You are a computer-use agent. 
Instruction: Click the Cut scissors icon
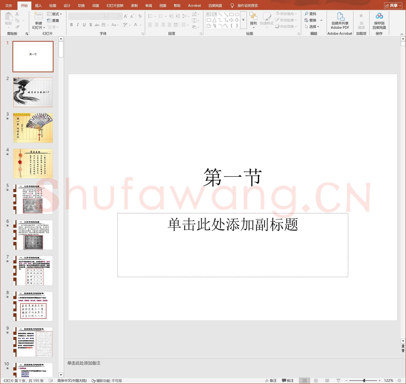pyautogui.click(x=17, y=14)
